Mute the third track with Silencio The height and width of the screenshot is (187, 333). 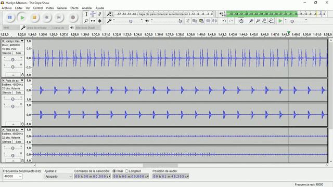point(7,142)
